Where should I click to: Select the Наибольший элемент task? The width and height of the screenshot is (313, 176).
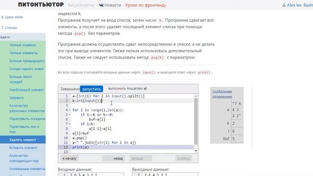(x=26, y=90)
